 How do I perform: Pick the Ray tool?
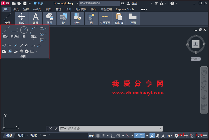[x=21, y=46]
